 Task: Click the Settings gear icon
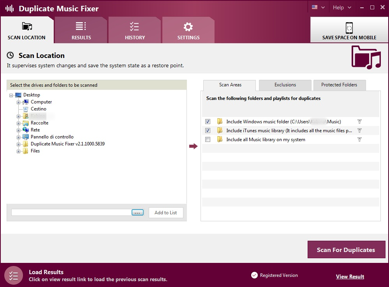tap(188, 27)
